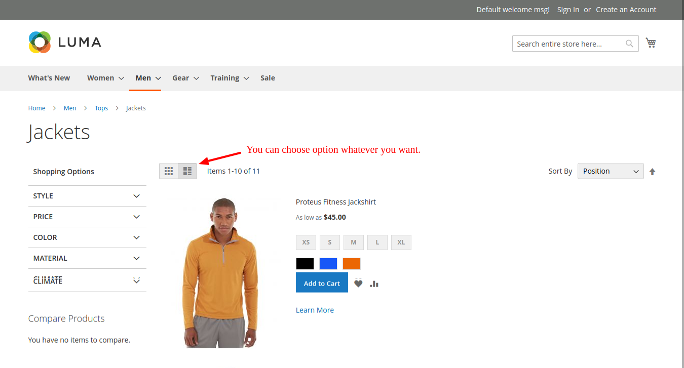Toggle sort direction arrow
The image size is (684, 368).
click(x=652, y=172)
